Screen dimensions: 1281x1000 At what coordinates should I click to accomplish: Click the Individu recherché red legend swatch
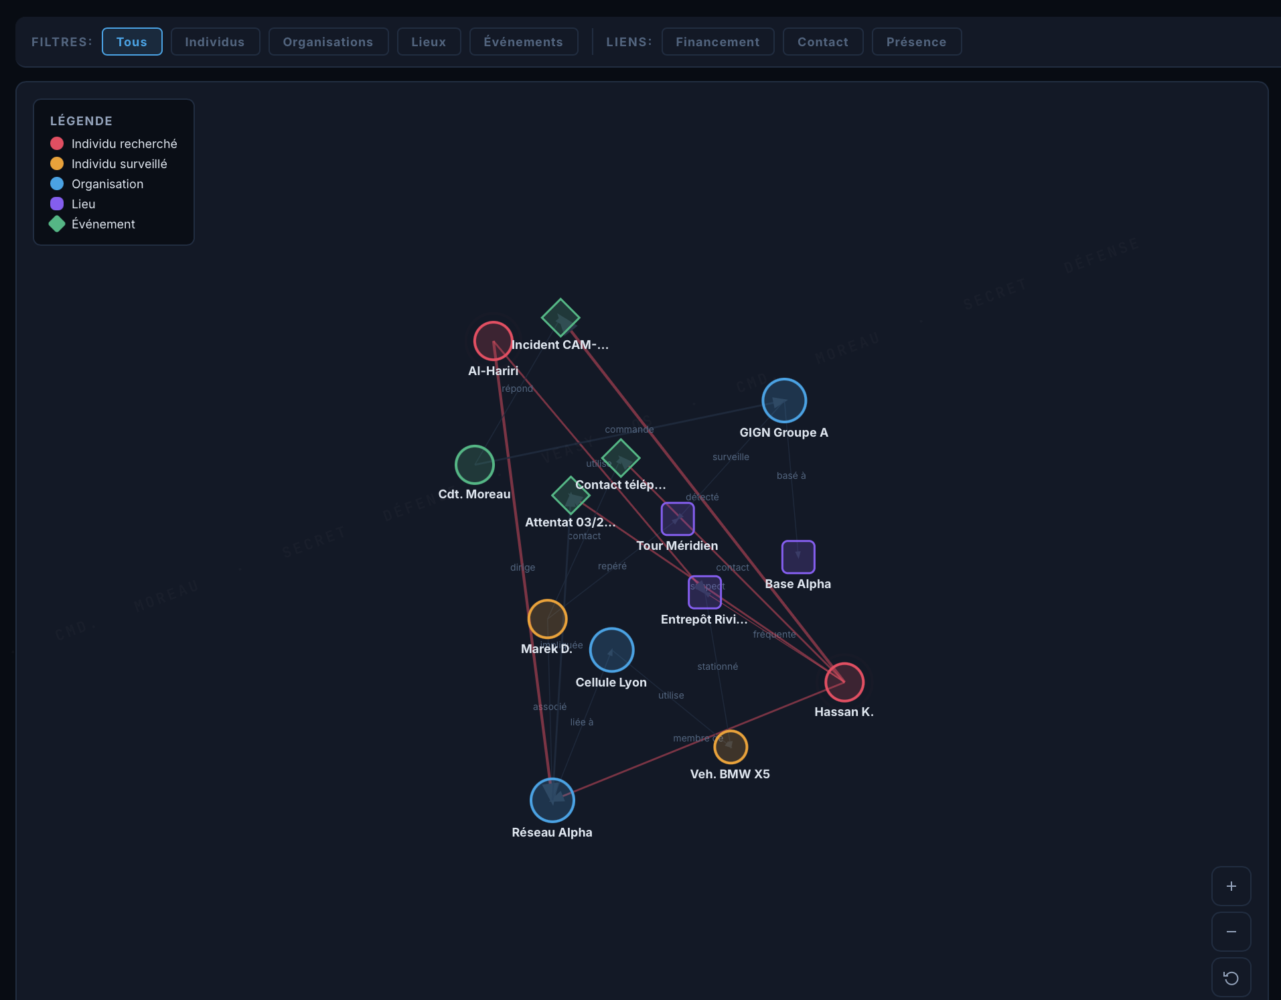click(x=57, y=143)
